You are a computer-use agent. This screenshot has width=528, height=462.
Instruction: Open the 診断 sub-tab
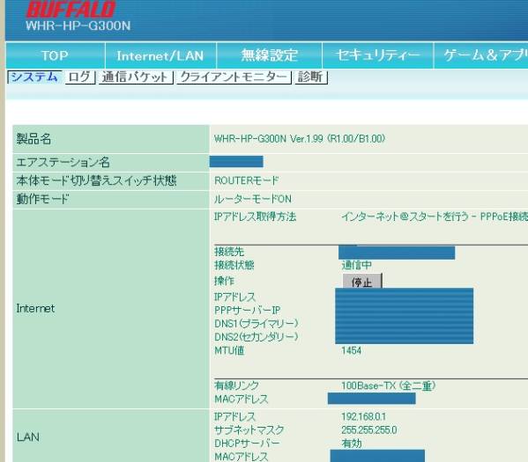(311, 77)
